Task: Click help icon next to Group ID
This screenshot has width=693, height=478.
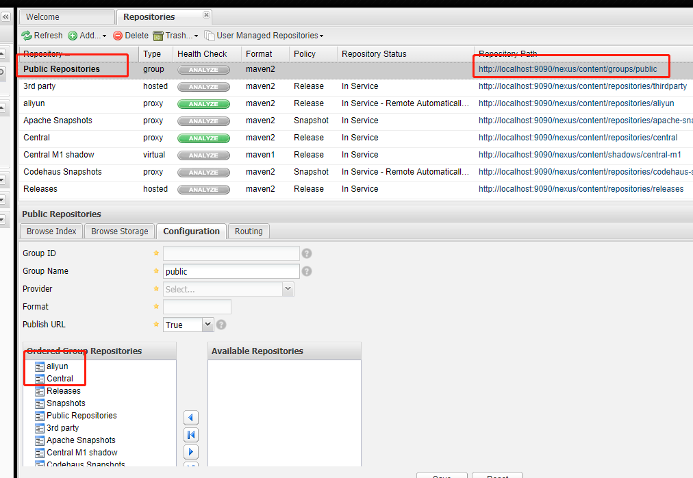Action: 307,253
